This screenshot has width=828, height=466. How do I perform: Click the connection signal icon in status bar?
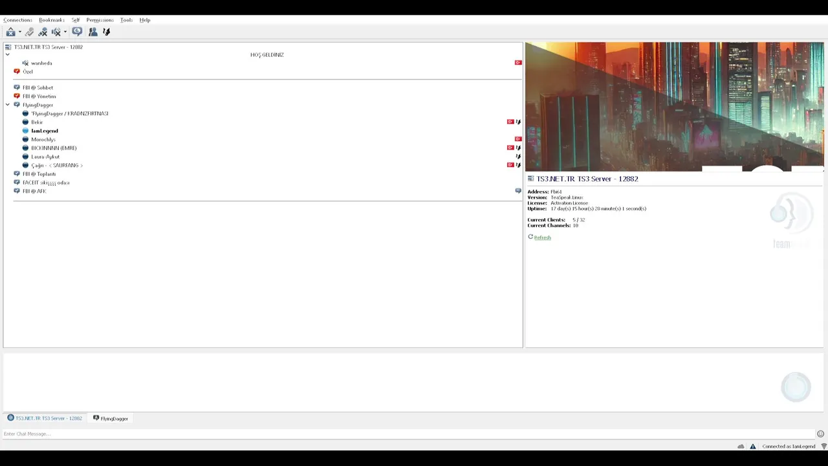tap(824, 447)
